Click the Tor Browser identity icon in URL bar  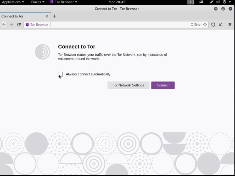pyautogui.click(x=27, y=25)
